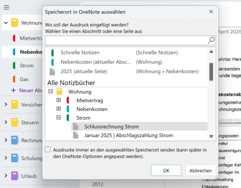This screenshot has height=188, width=241.
Task: Click the blue Nebenkosten aktueller Abschnitt icon
Action: 52,62
